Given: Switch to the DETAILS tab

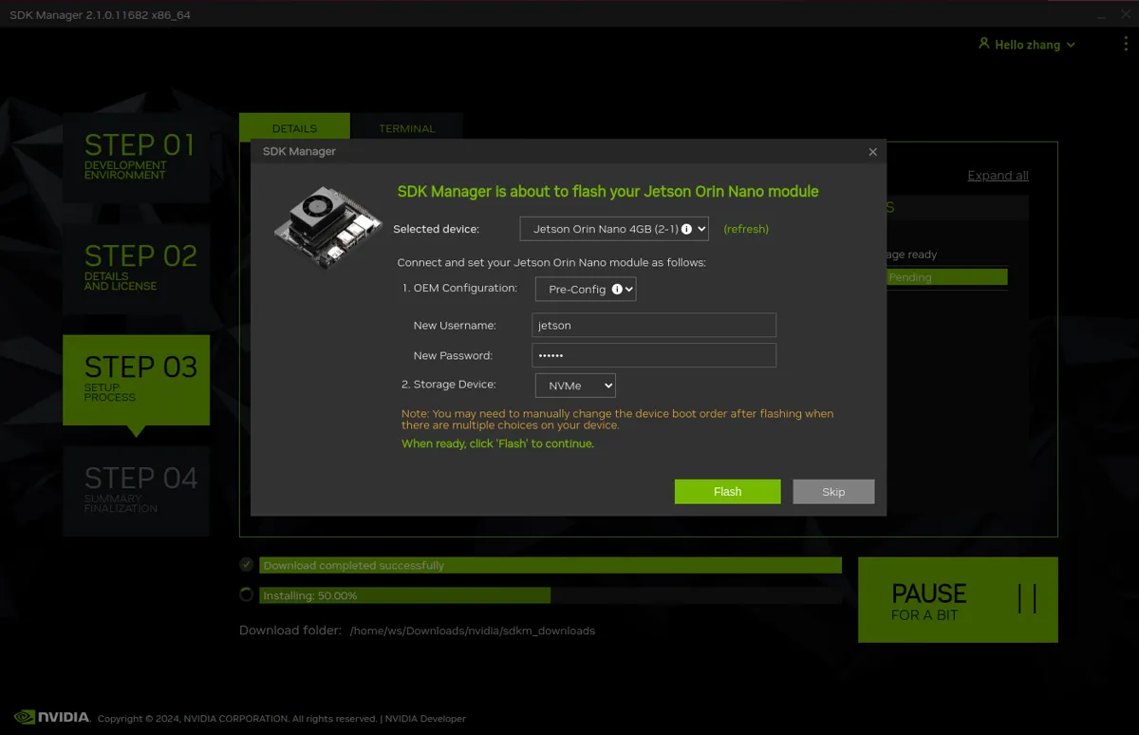Looking at the screenshot, I should [x=294, y=128].
